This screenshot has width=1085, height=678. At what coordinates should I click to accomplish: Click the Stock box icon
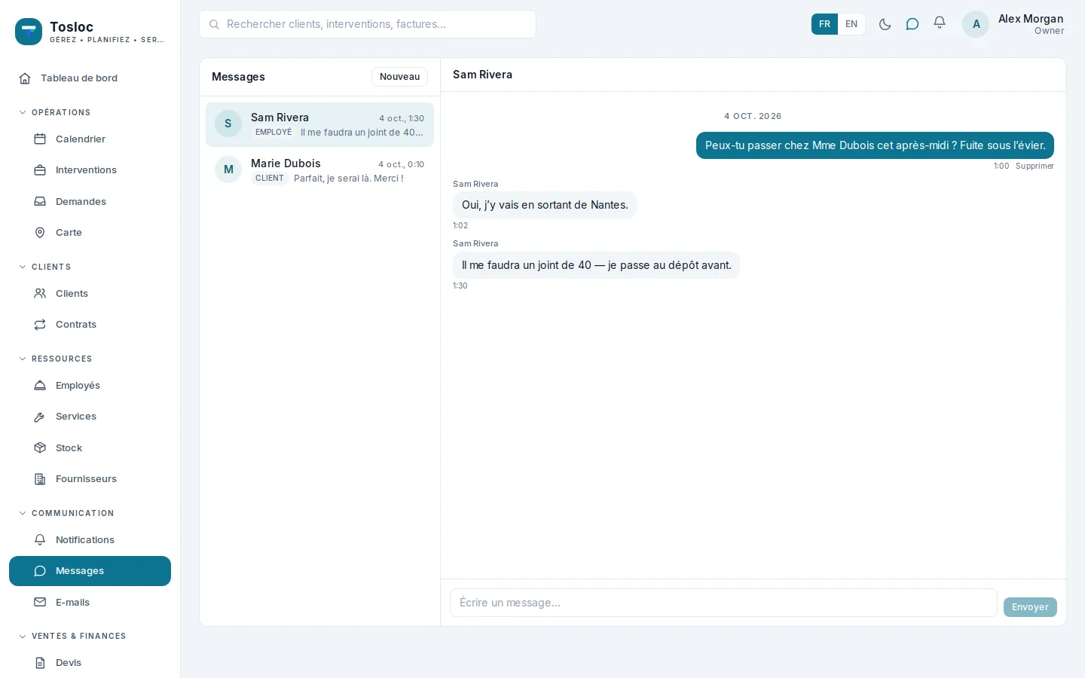point(40,448)
